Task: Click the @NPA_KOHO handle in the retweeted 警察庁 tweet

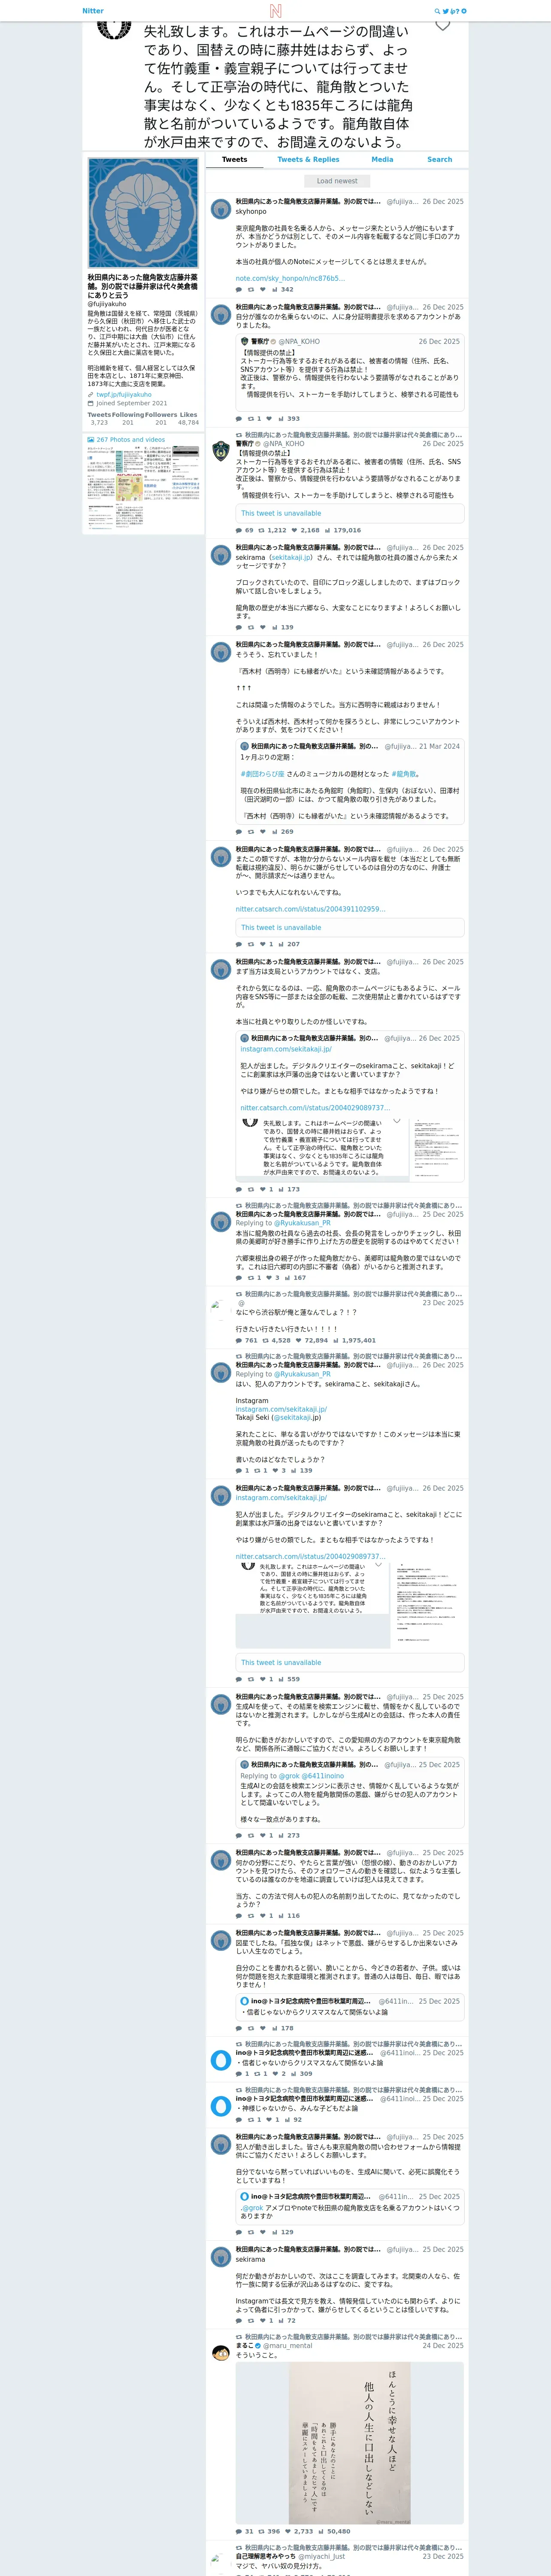Action: [x=284, y=444]
